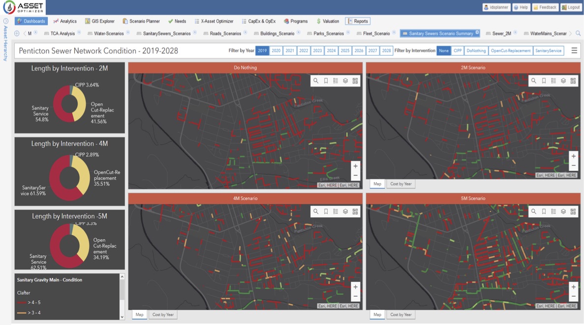
Task: Expand the Asset Hierarchy side panel
Action: coord(6,21)
